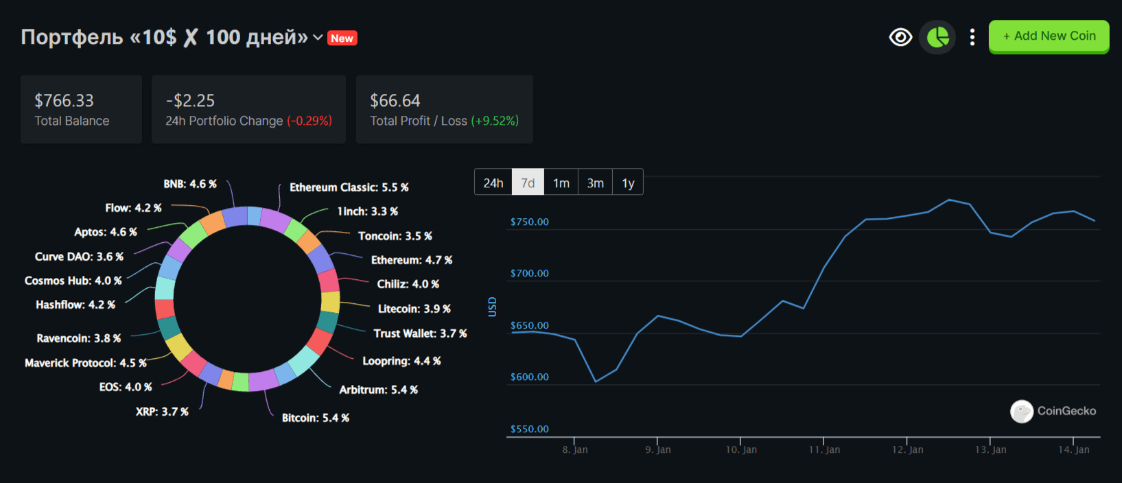Open the three-dot more options menu
The image size is (1122, 483).
tap(972, 37)
